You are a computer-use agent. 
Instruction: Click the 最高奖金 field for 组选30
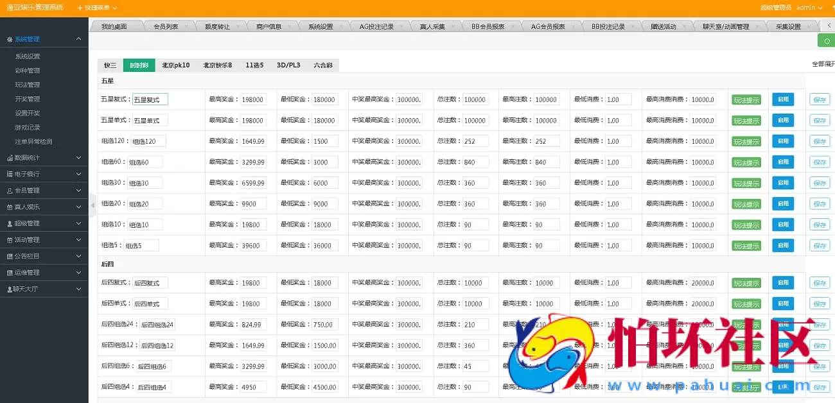coord(253,183)
